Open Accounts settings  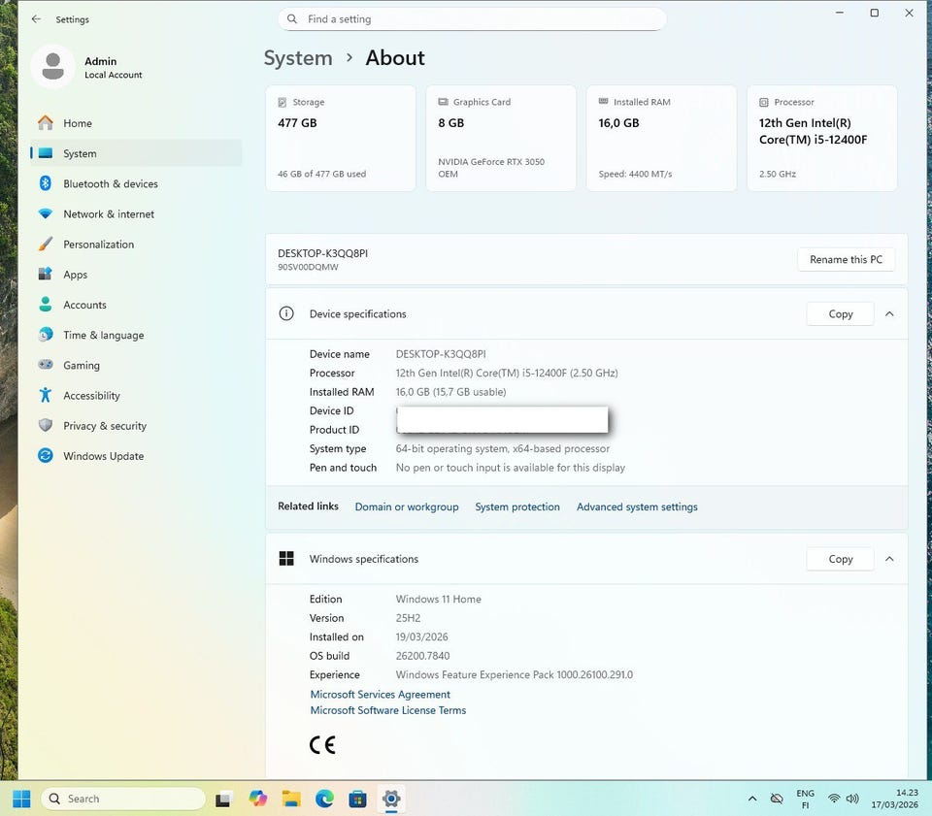[136, 305]
